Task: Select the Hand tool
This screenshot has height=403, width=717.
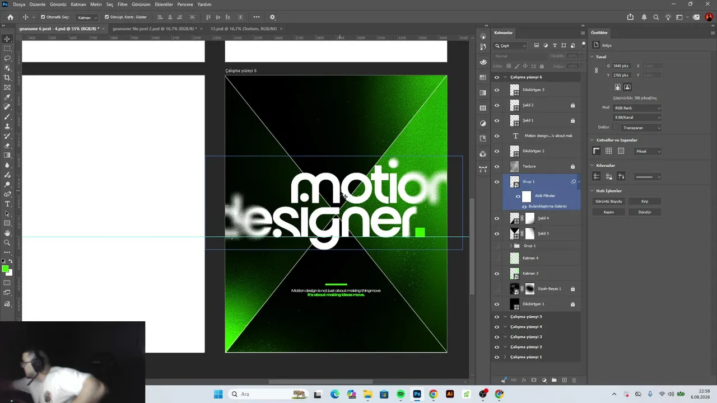Action: 7,233
